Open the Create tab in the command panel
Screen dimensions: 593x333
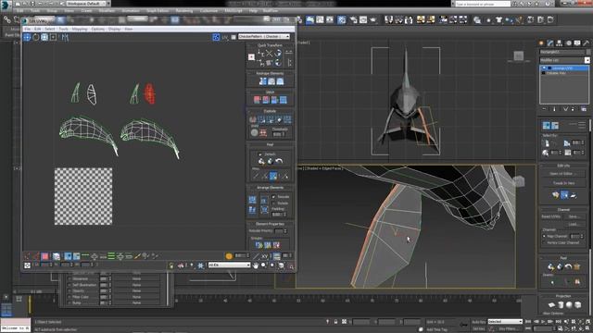tap(541, 43)
